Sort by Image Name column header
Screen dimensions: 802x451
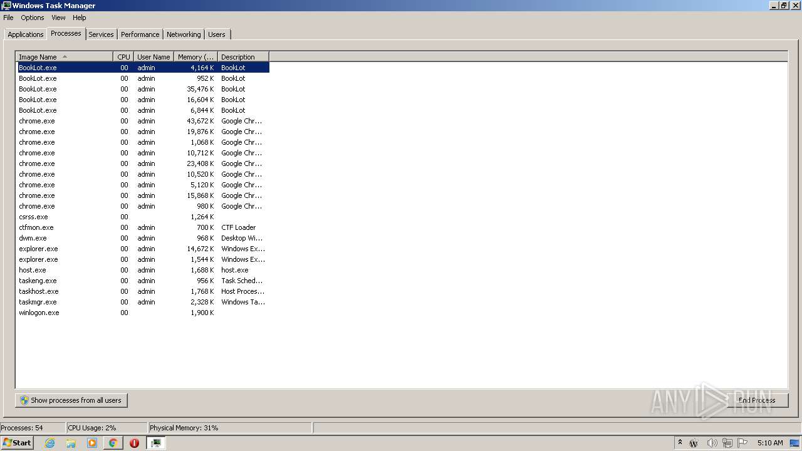[65, 57]
